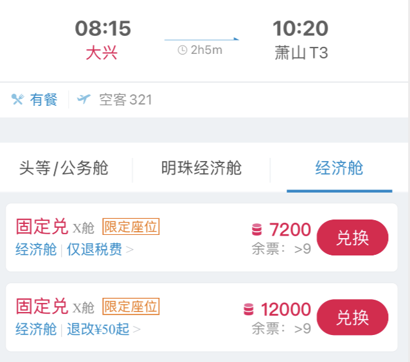410x362 pixels.
Task: Click the 萧山 T3 arrival airport label
Action: pos(301,53)
